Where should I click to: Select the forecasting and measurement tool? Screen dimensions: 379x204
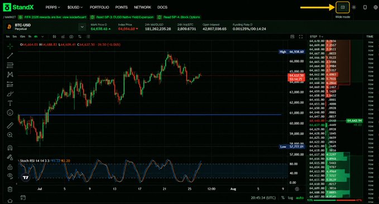[10, 84]
